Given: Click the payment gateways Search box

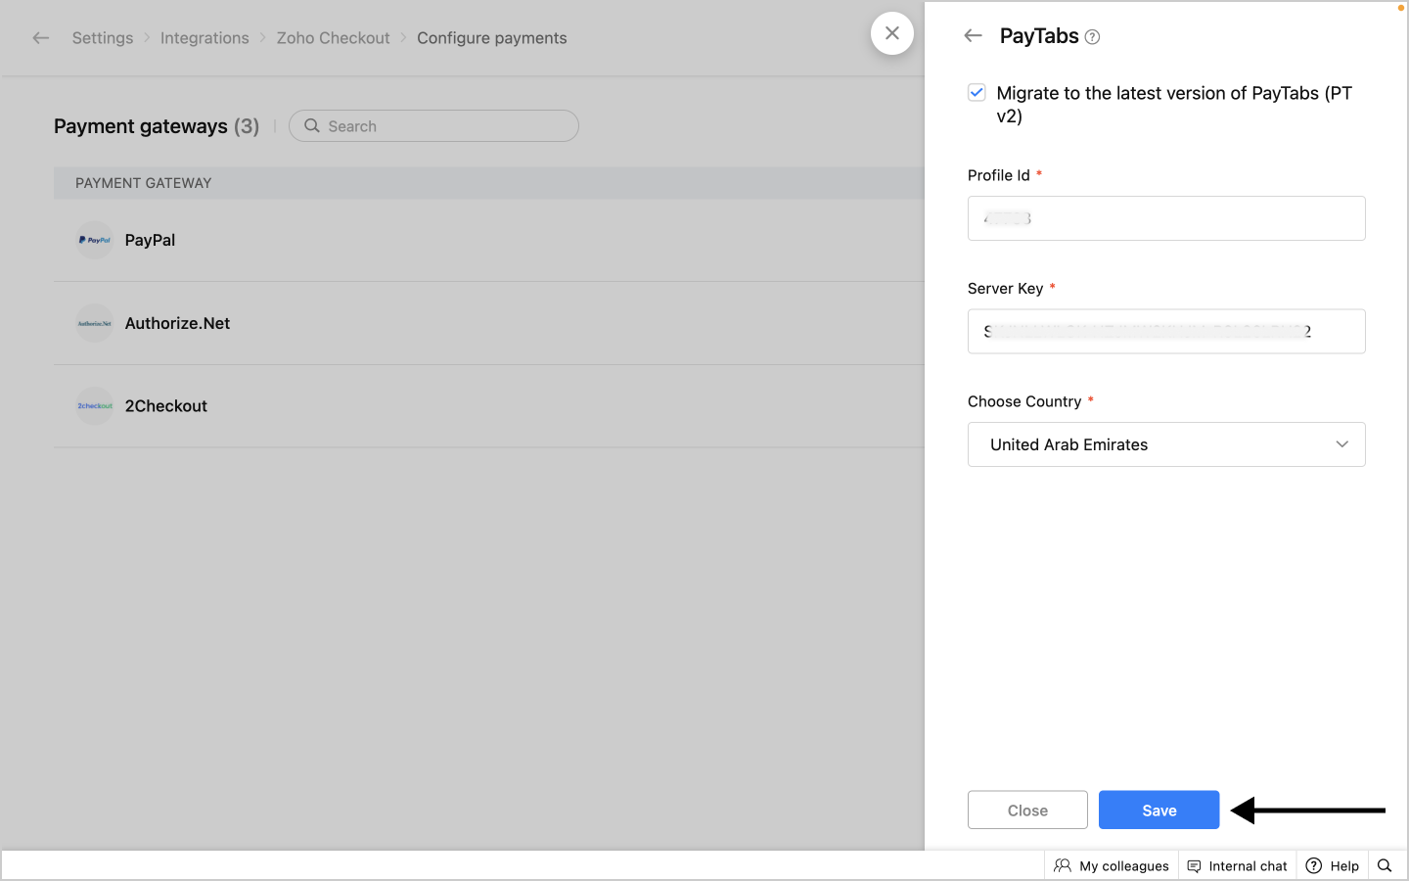Looking at the screenshot, I should click(x=434, y=126).
